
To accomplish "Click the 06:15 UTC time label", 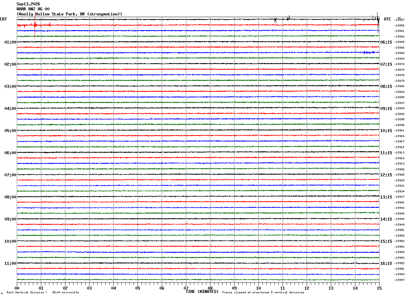I will tap(386, 42).
